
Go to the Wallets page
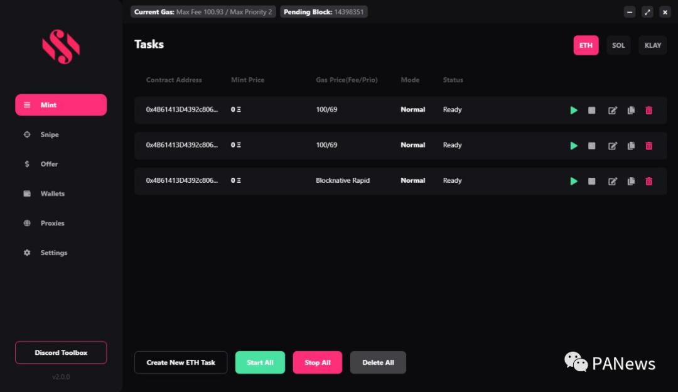[x=52, y=193]
